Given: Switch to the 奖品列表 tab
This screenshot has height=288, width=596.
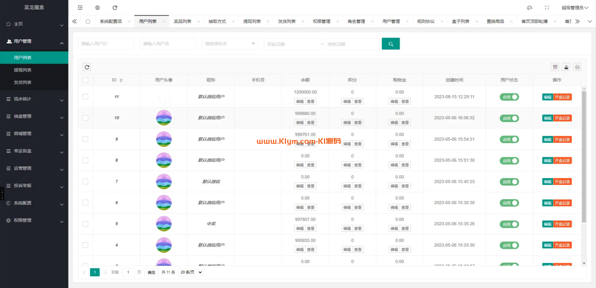Looking at the screenshot, I should pos(182,21).
